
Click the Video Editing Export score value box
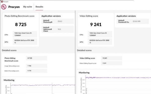[x=111, y=63]
